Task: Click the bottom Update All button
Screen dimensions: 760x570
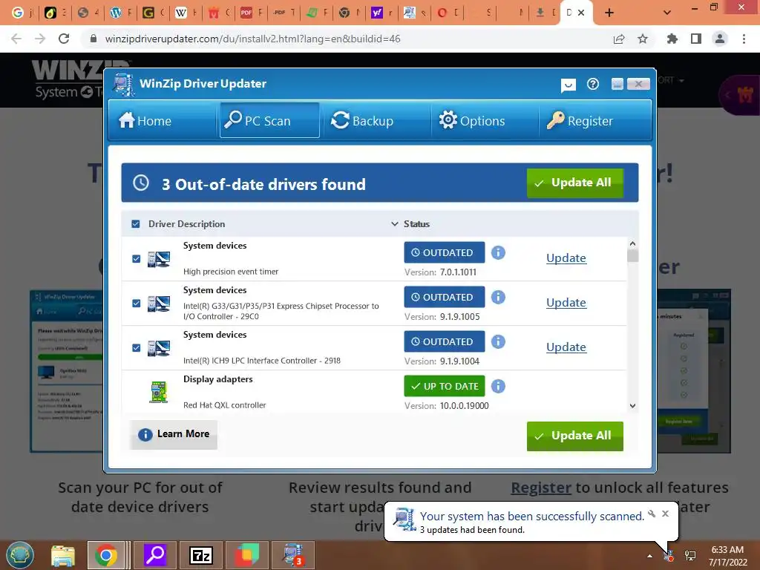Action: point(575,436)
